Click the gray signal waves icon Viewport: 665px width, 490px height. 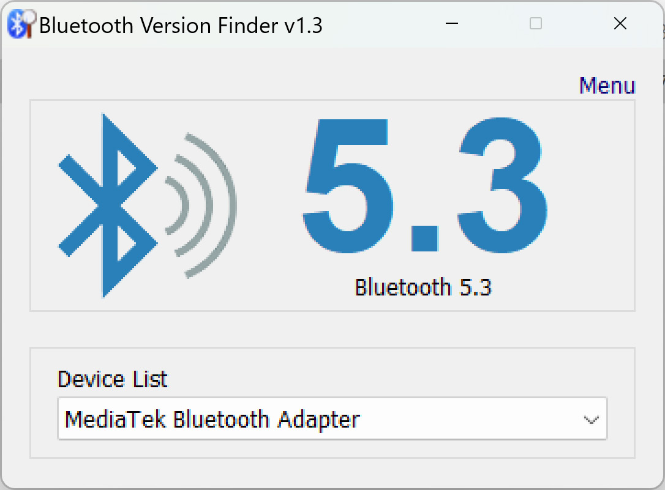(x=201, y=206)
